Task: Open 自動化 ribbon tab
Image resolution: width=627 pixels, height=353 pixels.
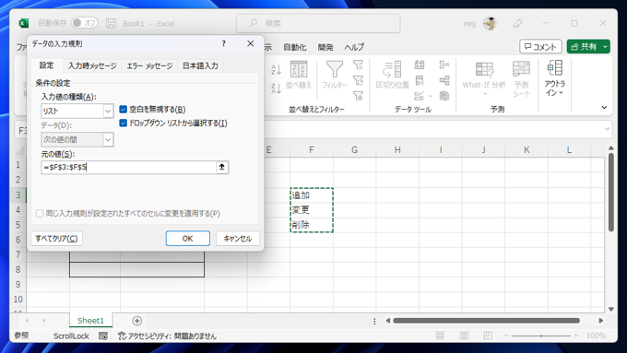Action: pyautogui.click(x=295, y=47)
